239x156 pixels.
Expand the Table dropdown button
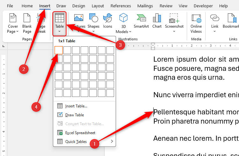click(x=59, y=31)
